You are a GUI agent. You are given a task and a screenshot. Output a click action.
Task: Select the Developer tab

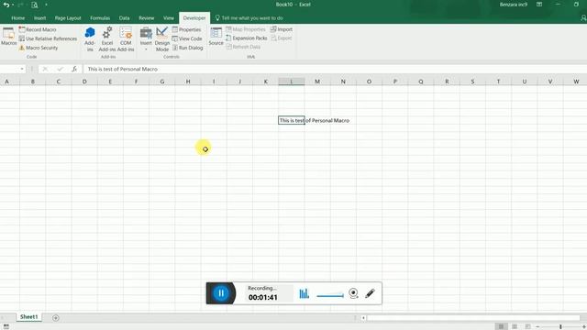[x=194, y=18]
